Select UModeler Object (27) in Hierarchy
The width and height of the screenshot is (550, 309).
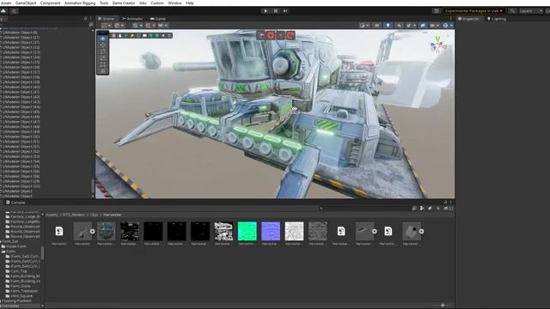point(21,38)
